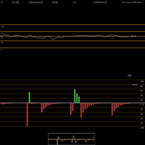The height and width of the screenshot is (145, 145).
Task: Click the 'SI(TM)' header label
Action: 55,2
